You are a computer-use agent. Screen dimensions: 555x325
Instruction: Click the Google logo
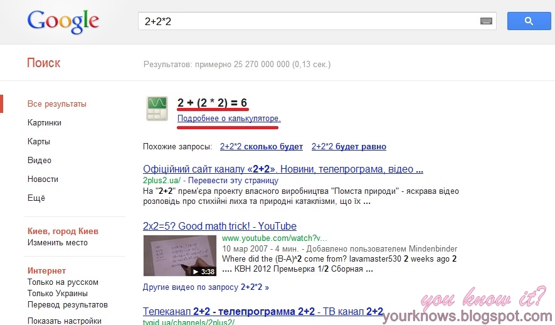coord(63,22)
